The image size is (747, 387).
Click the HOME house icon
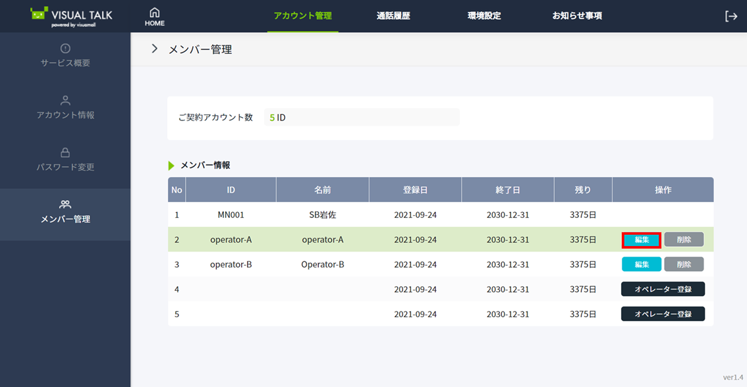(x=155, y=13)
